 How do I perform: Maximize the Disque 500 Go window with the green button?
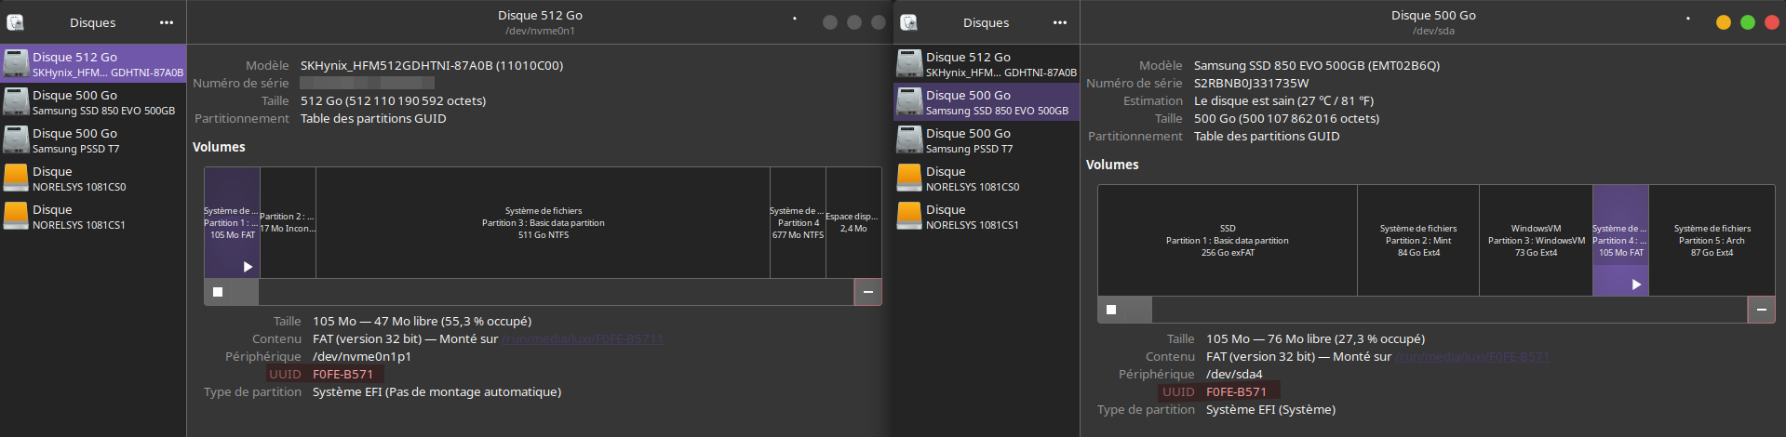(1748, 22)
